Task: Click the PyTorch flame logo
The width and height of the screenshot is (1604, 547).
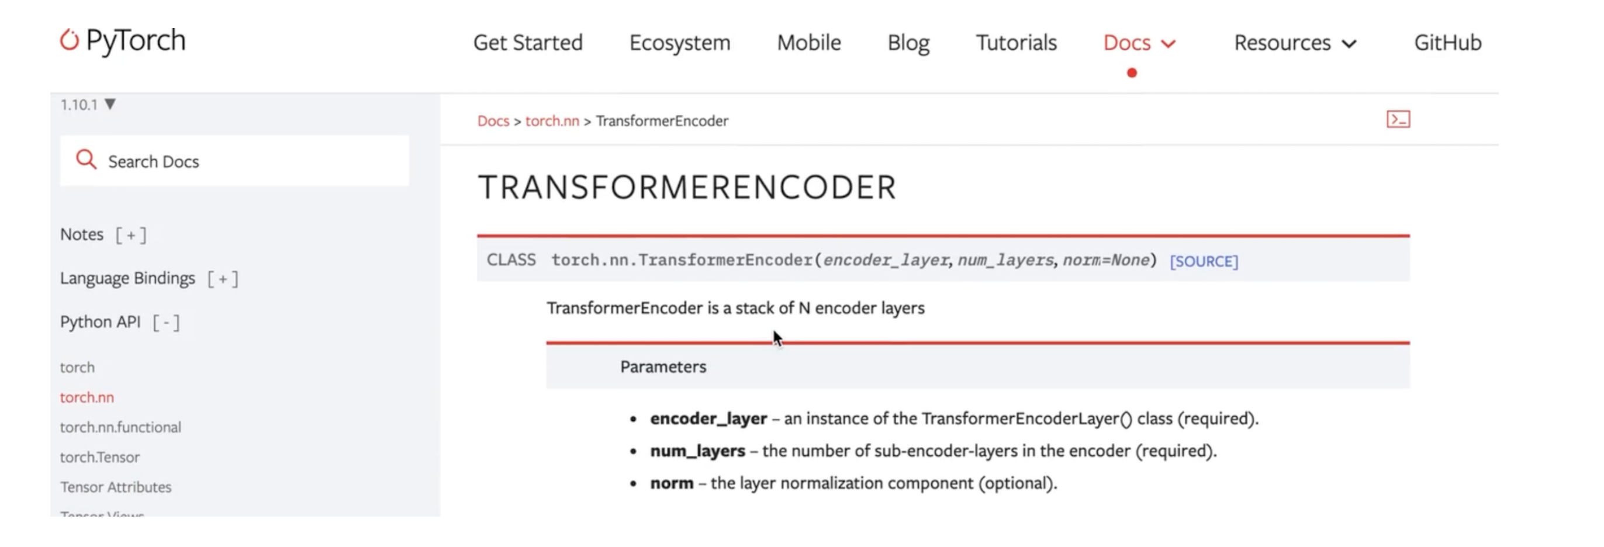Action: [69, 40]
